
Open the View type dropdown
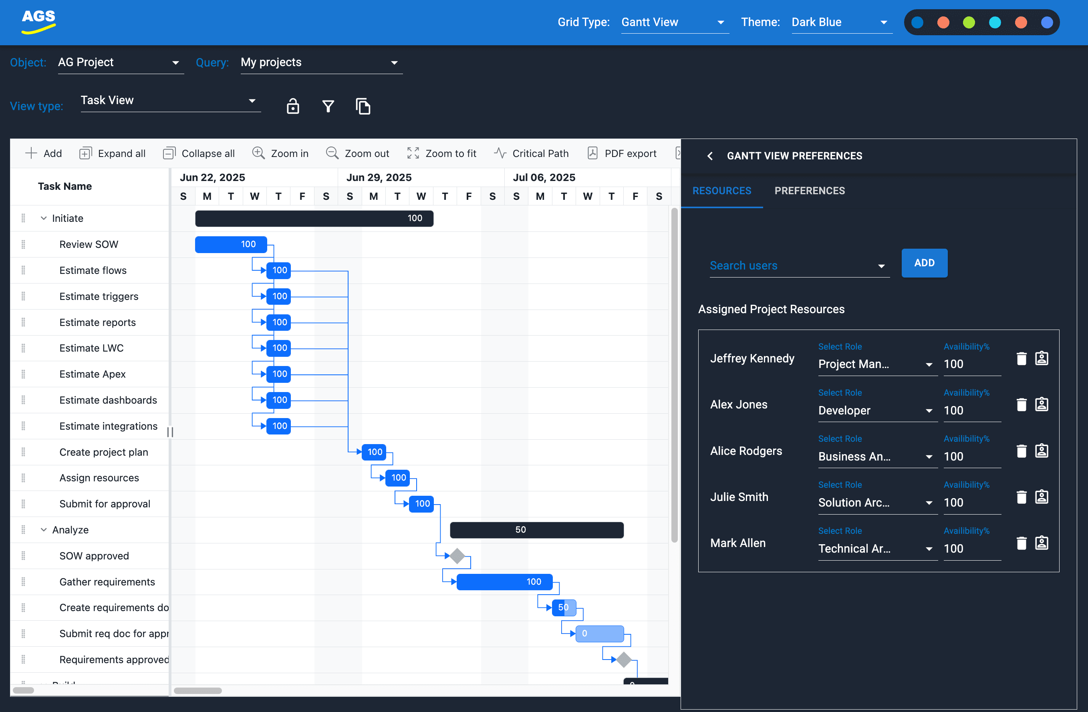click(x=170, y=100)
